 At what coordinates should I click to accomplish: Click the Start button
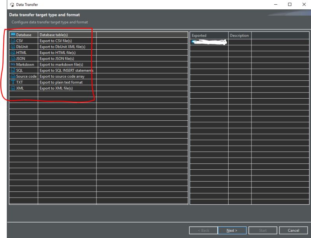pyautogui.click(x=262, y=230)
